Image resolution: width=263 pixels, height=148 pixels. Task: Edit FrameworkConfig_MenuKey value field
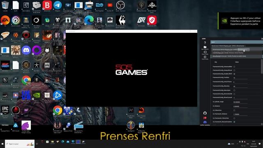pyautogui.click(x=240, y=86)
